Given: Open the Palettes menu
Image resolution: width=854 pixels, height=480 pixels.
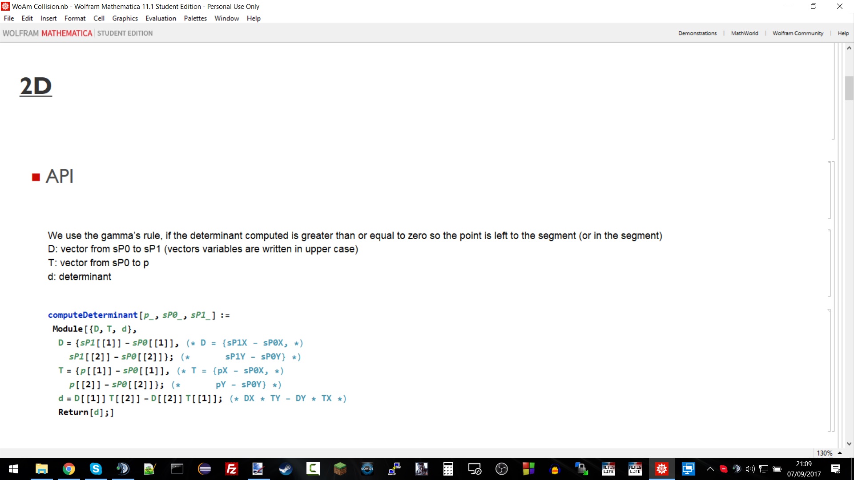Looking at the screenshot, I should click(195, 18).
